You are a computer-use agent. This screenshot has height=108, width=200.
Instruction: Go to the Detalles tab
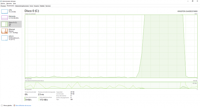(x=42, y=6)
